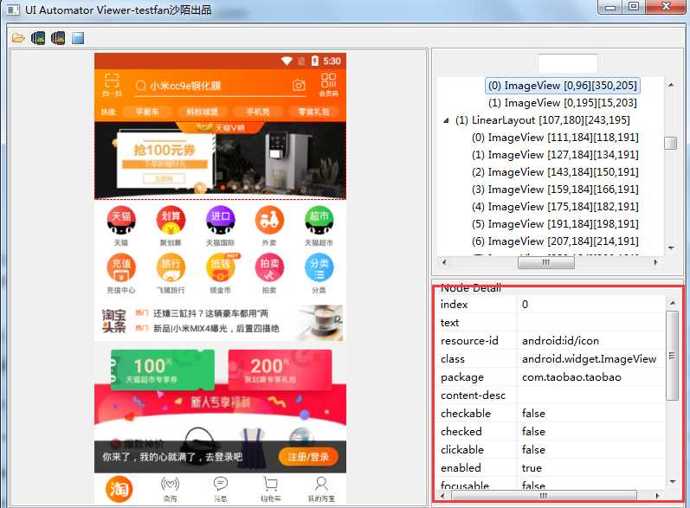Tap the shopping cart tab icon
Screen dimensions: 690x508
pos(270,485)
